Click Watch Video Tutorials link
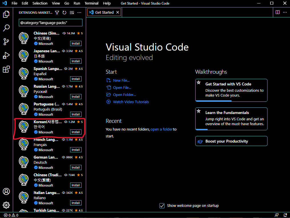Screen dimensions: 290x218 [131, 102]
